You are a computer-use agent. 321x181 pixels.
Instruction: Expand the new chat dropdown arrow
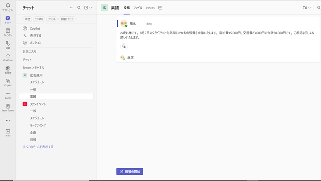[x=91, y=8]
